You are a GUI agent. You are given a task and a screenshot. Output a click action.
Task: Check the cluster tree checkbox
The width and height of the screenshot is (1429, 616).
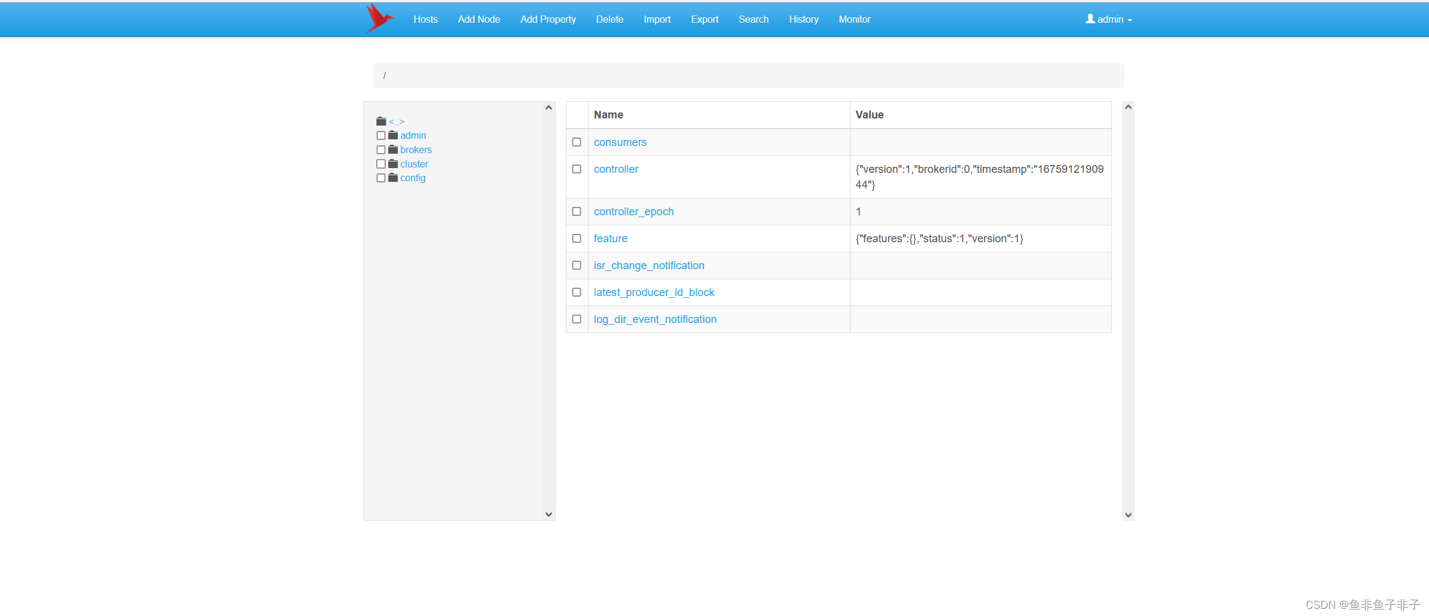pyautogui.click(x=381, y=164)
